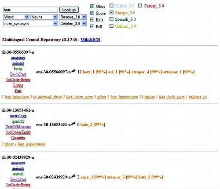Uncheck the Score checkbox

coord(92,13)
